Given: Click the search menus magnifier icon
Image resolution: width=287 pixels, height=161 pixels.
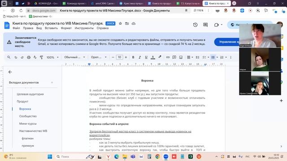Looking at the screenshot, I should pyautogui.click(x=9, y=57).
